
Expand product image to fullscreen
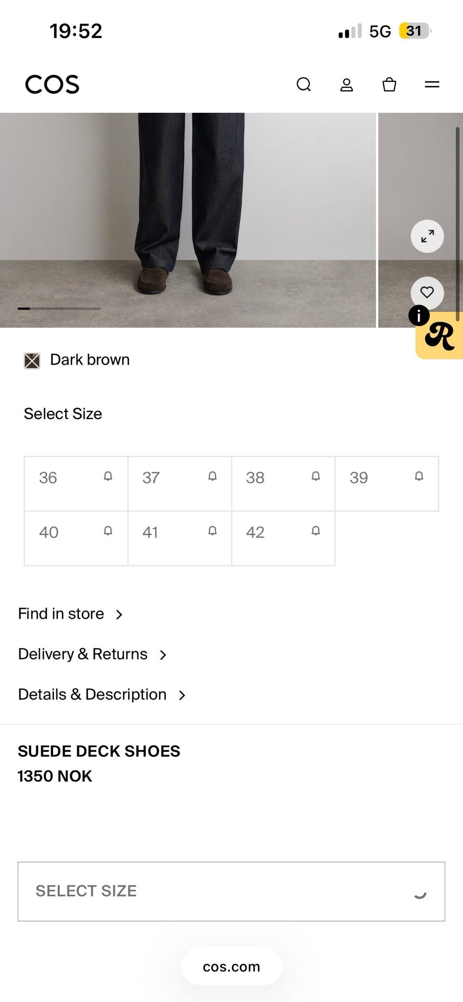pos(427,236)
